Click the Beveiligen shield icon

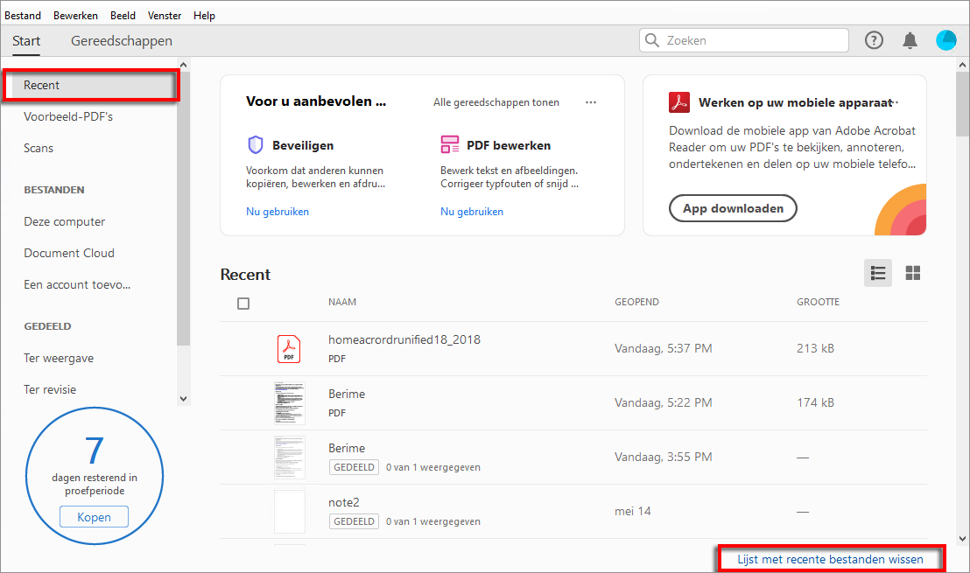point(256,145)
